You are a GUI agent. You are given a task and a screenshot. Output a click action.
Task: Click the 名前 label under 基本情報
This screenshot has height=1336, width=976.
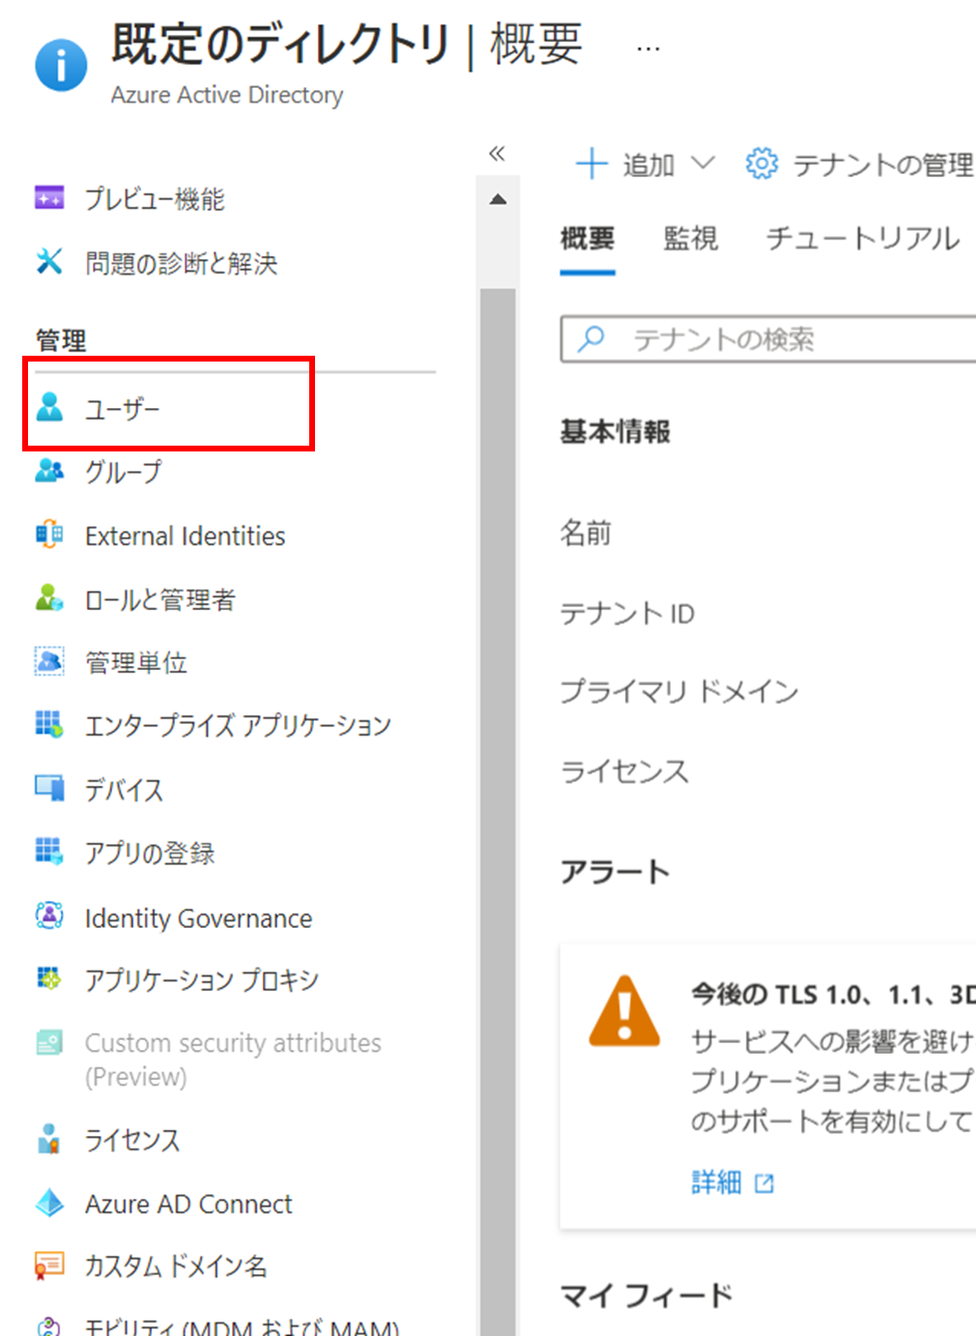[x=585, y=532]
